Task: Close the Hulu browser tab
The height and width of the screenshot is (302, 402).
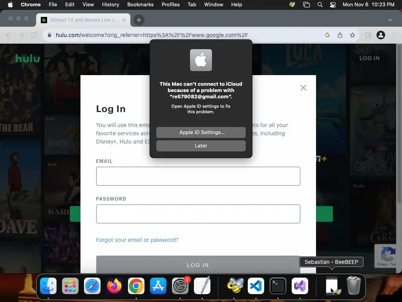Action: click(x=124, y=20)
